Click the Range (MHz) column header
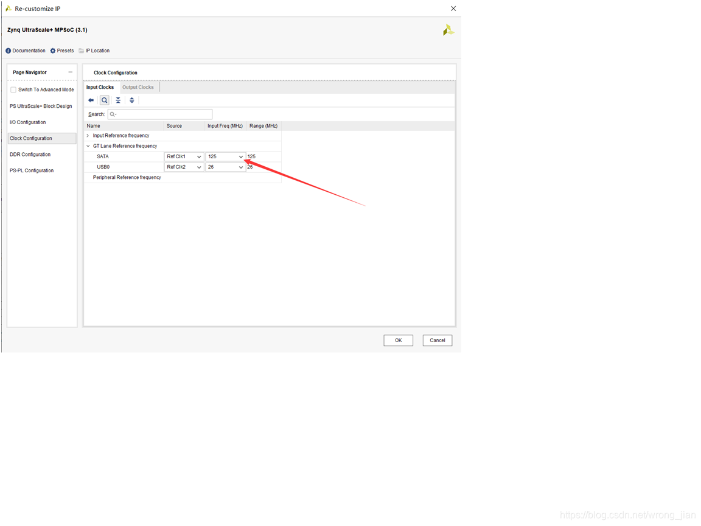Image resolution: width=701 pixels, height=526 pixels. tap(263, 125)
